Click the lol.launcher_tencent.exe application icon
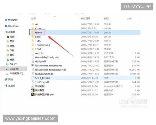 tap(33, 65)
